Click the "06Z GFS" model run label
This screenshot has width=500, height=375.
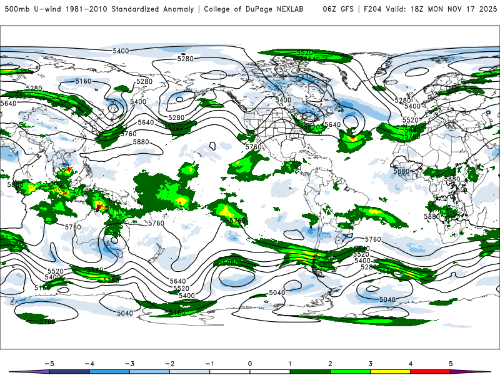[338, 9]
